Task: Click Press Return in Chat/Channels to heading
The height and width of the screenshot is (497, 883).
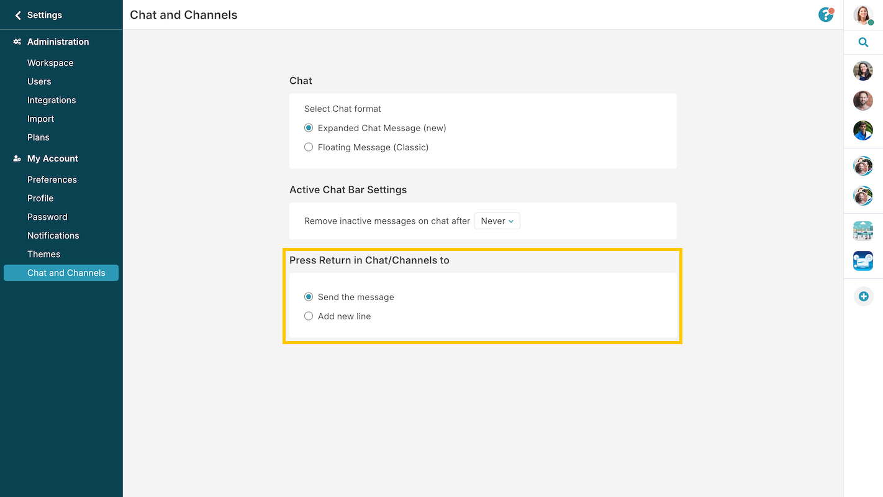Action: [369, 260]
